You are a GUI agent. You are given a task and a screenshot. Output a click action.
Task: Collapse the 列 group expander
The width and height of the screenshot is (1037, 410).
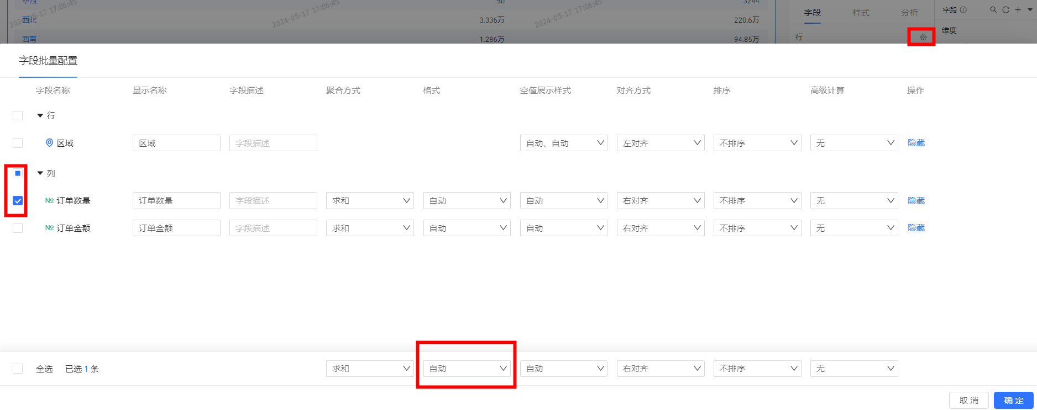pos(40,173)
